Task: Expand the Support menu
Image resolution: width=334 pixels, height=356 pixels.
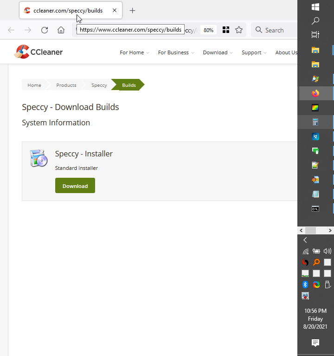Action: point(254,52)
